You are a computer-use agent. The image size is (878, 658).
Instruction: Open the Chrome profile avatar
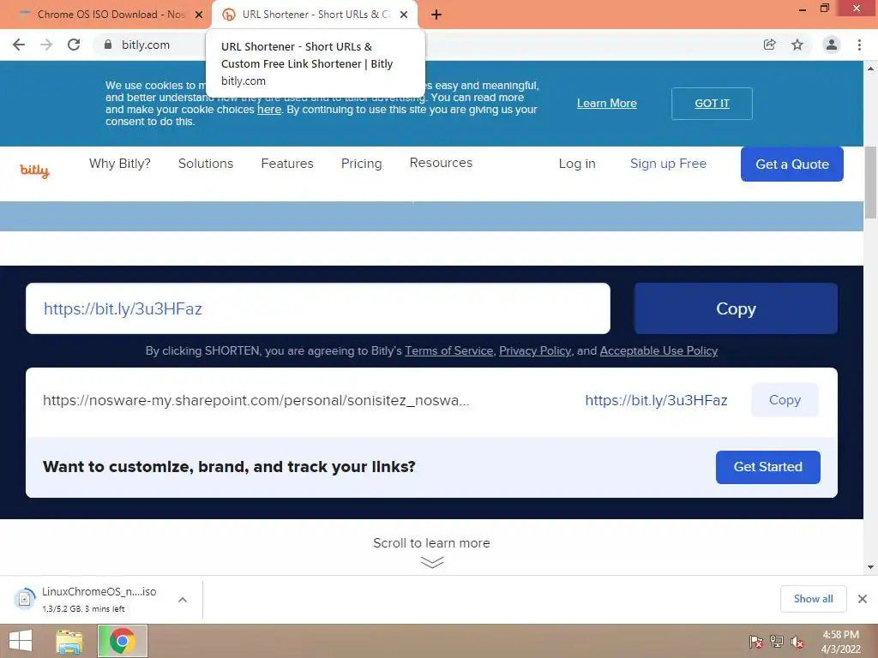pyautogui.click(x=832, y=45)
